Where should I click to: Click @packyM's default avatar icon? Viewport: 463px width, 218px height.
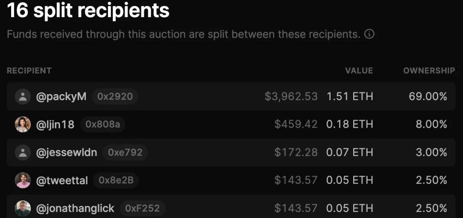[x=23, y=96]
